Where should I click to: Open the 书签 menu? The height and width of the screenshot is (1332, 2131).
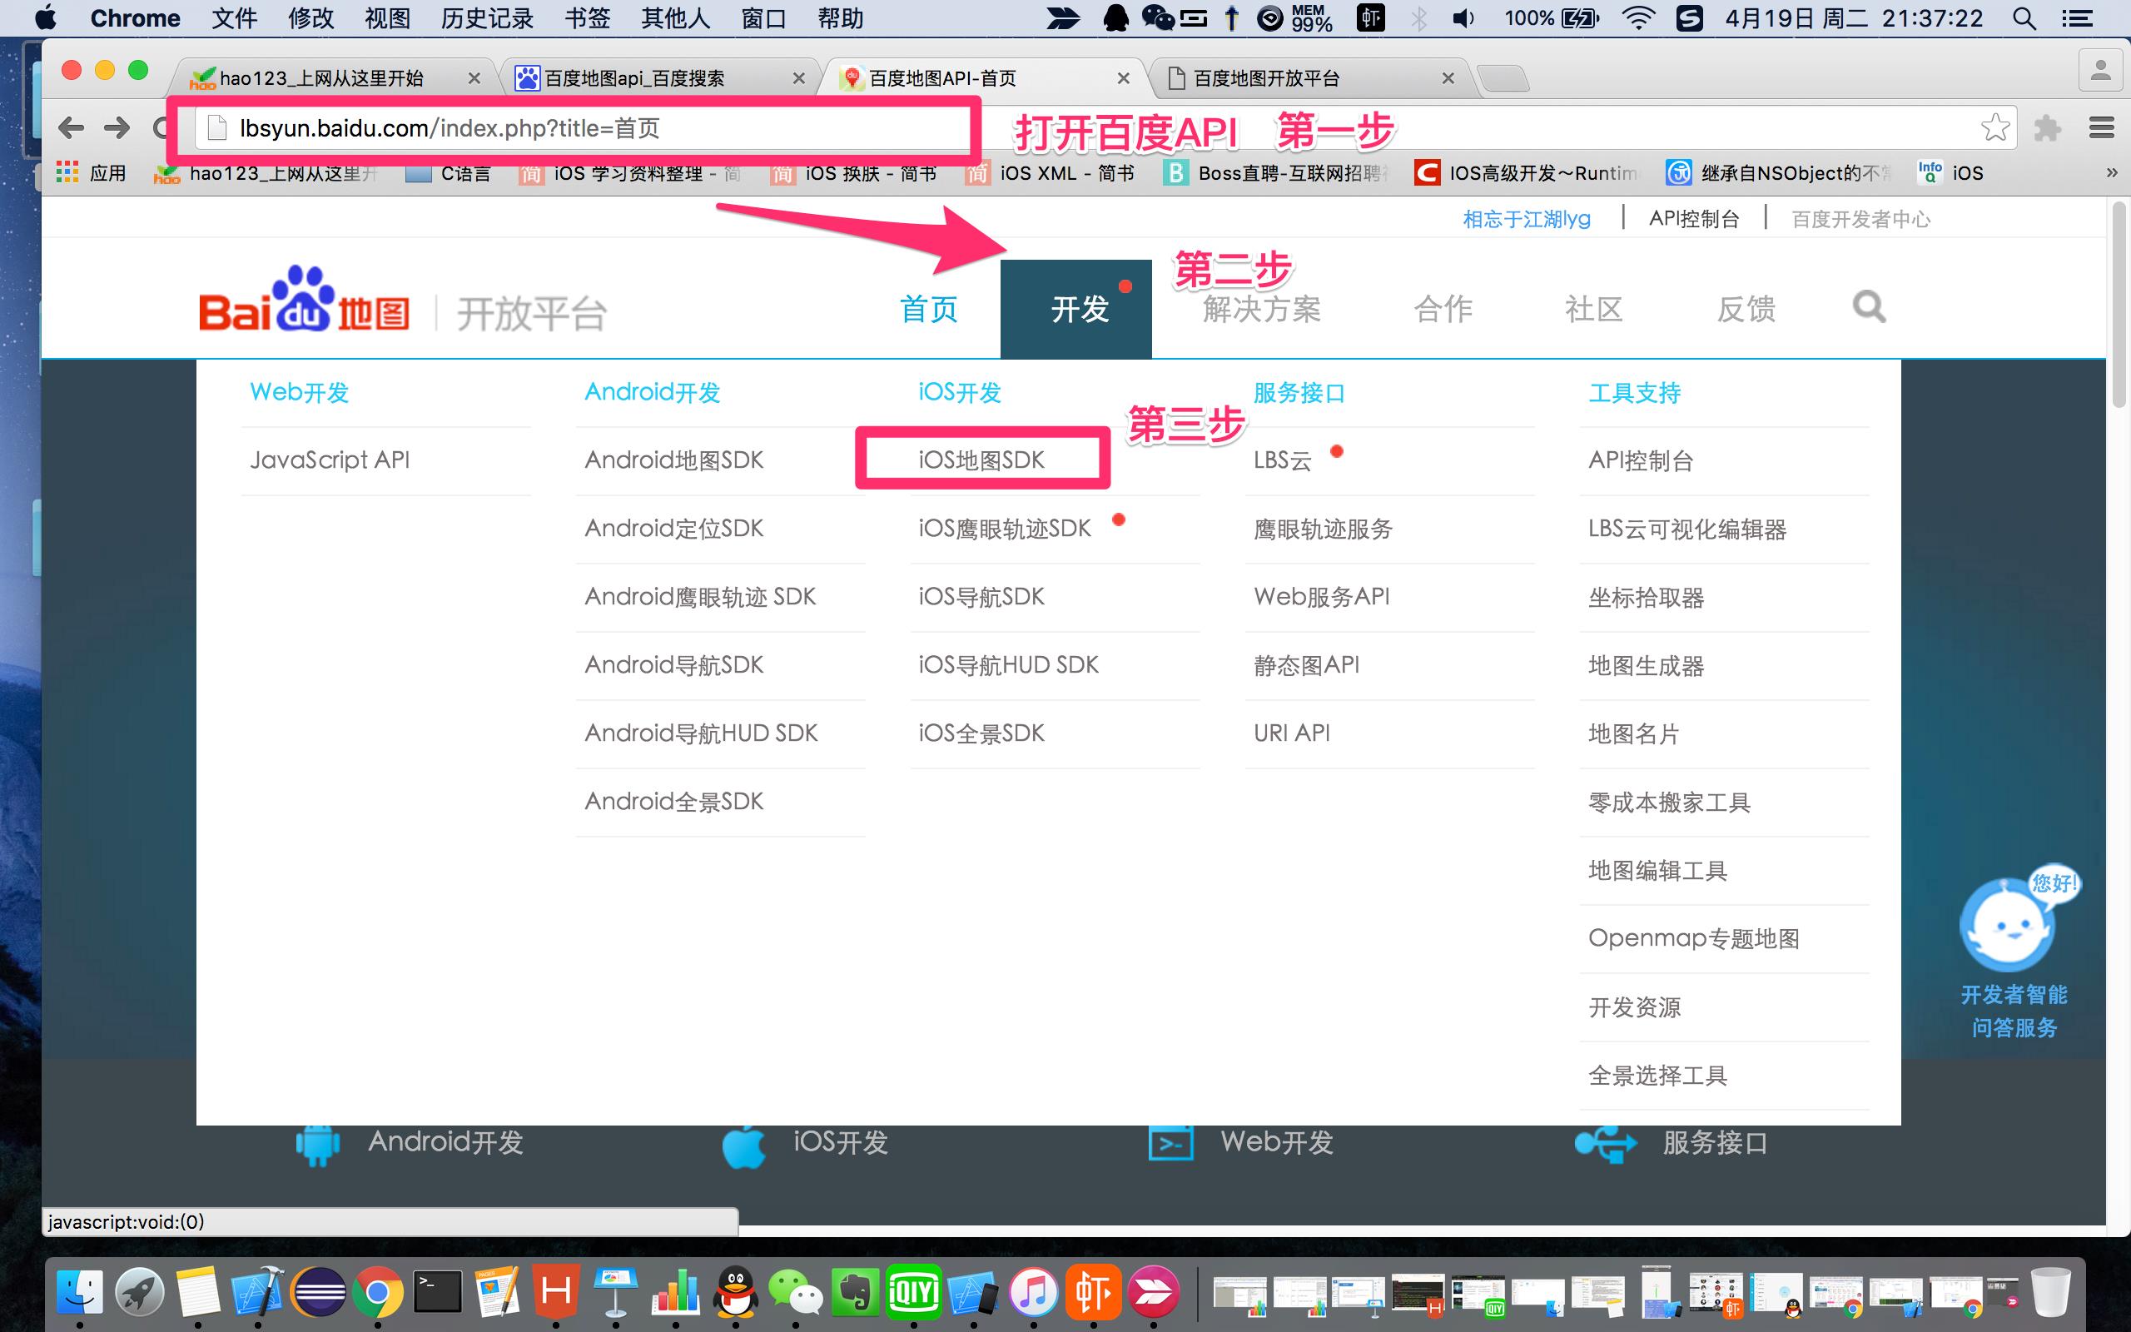tap(588, 18)
